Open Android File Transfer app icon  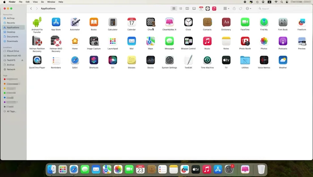[37, 22]
